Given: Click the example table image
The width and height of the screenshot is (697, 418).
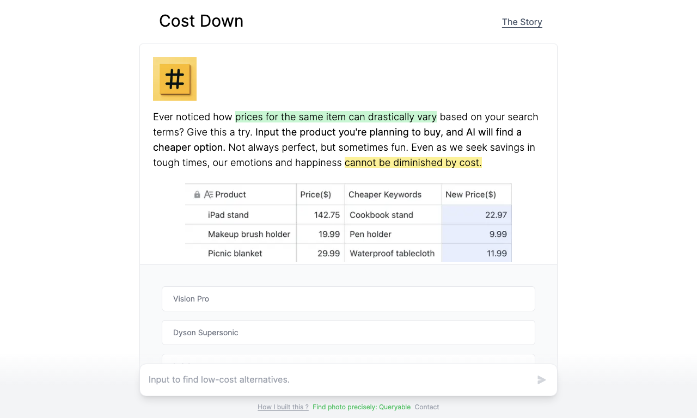Looking at the screenshot, I should tap(348, 223).
